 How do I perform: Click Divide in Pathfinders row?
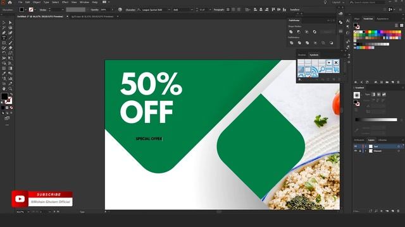291,43
